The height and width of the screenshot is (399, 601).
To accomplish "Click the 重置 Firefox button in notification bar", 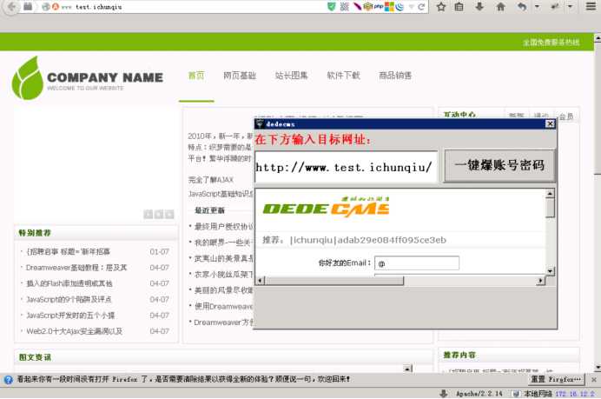I will click(556, 379).
